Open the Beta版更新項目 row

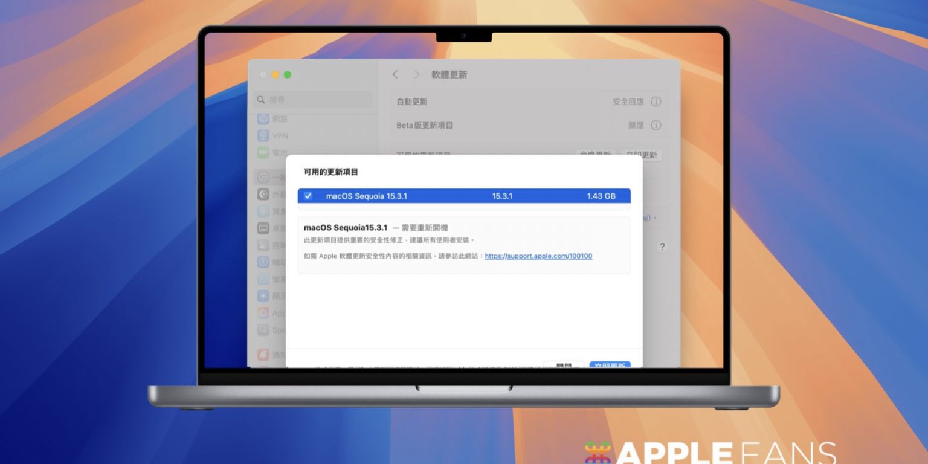click(x=520, y=125)
